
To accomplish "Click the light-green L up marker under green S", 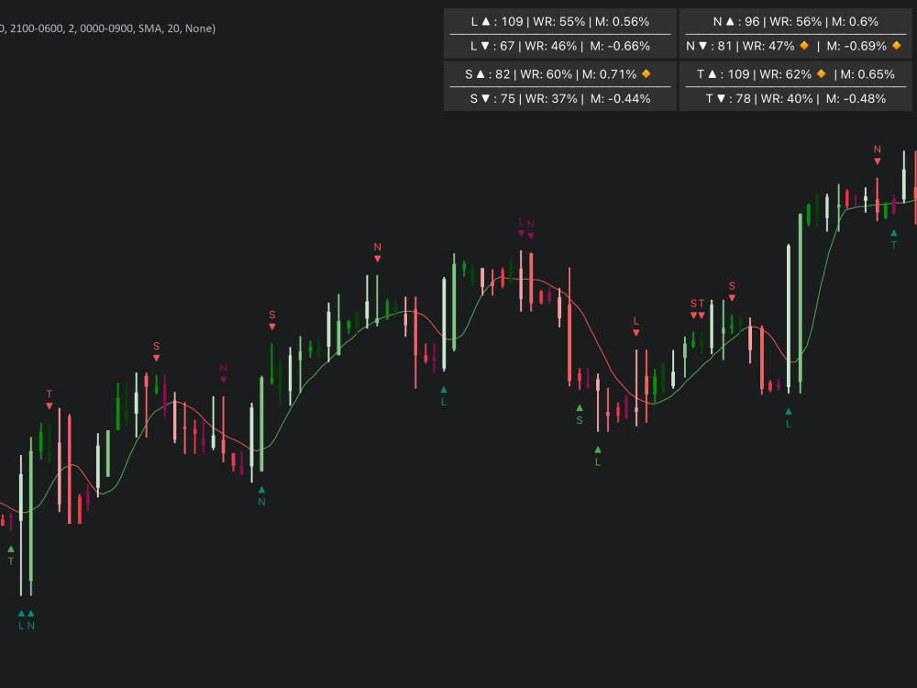I will point(598,456).
